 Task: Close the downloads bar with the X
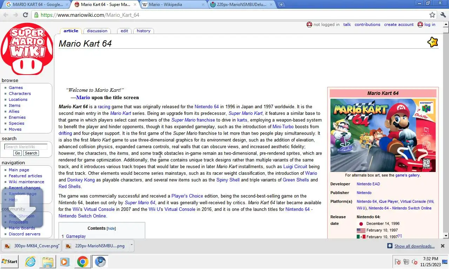tap(443, 246)
